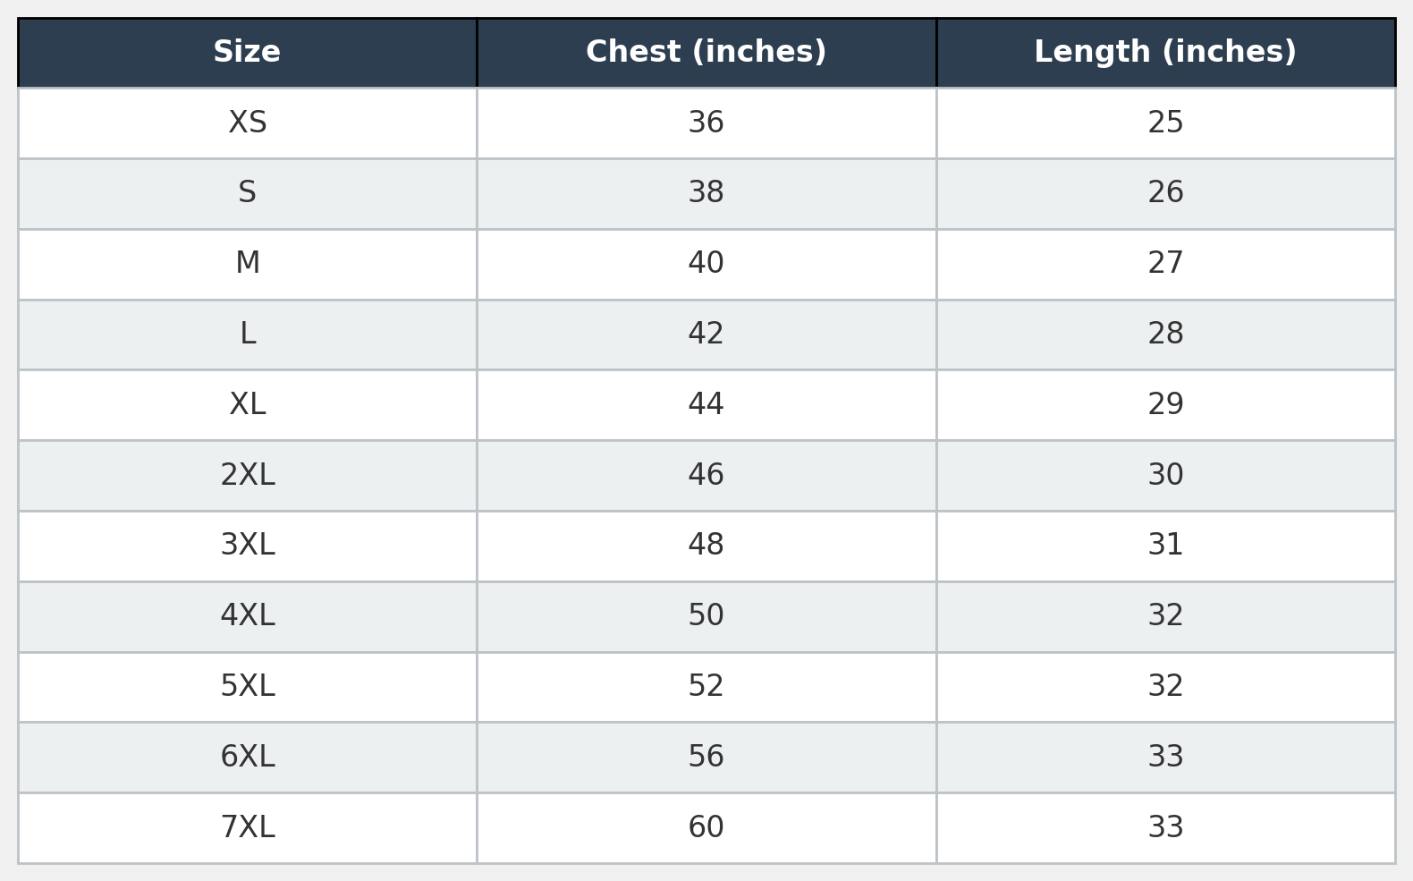Select the S size cell

tap(247, 193)
